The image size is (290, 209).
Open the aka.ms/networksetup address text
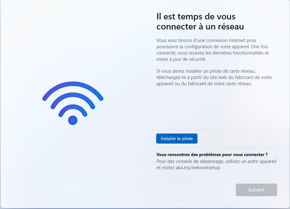(x=198, y=168)
